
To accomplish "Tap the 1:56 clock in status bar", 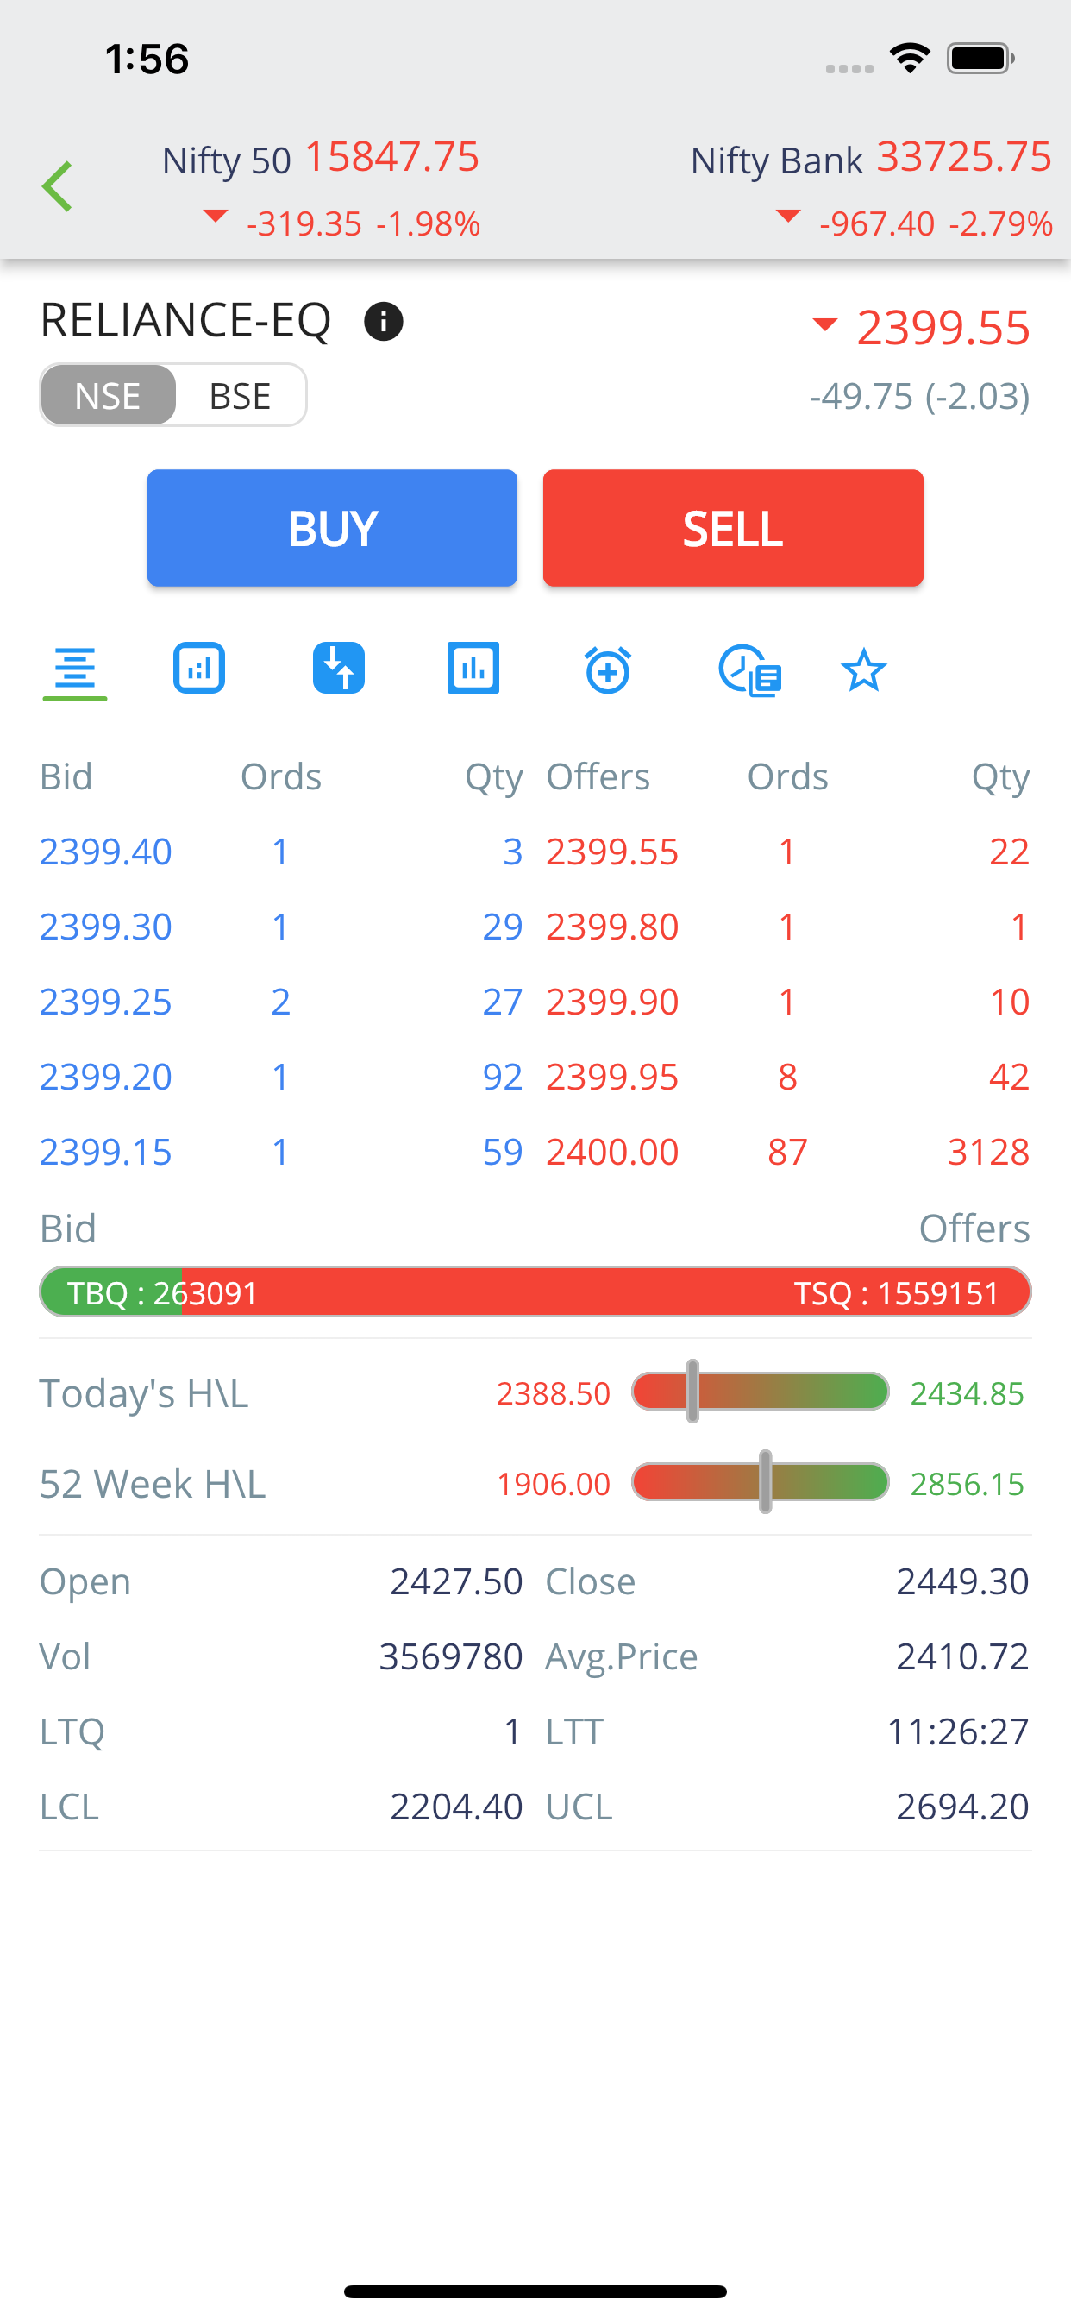I will (147, 60).
